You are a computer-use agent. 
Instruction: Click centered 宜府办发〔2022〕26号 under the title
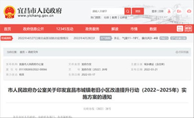97,109
